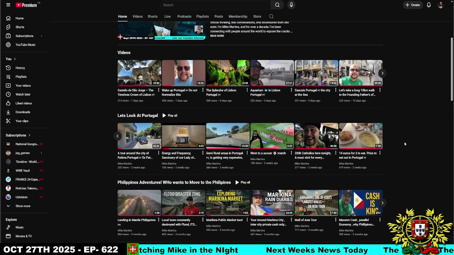Screen dimensions: 454x255
Task: Click the search magnifier button
Action: pyautogui.click(x=277, y=5)
